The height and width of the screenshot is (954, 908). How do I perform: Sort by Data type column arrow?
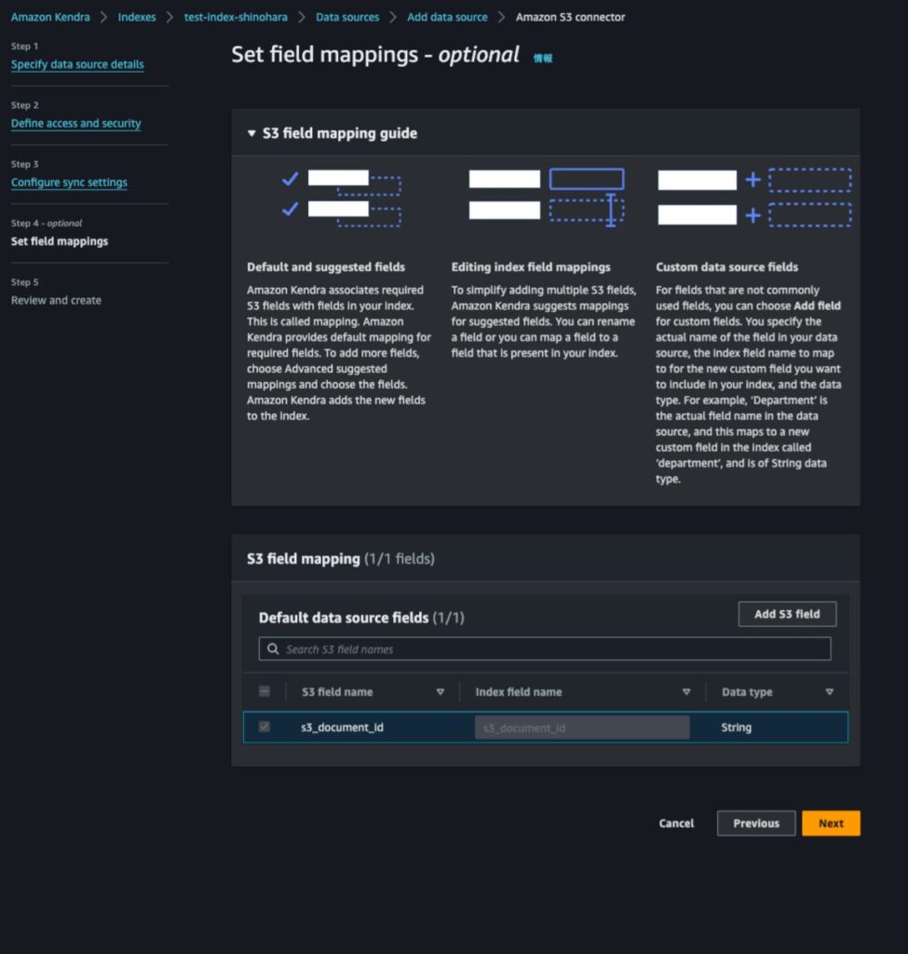pyautogui.click(x=829, y=692)
